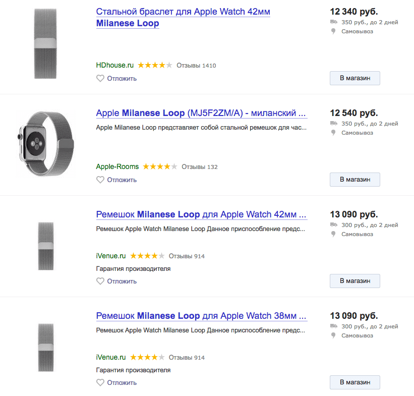The height and width of the screenshot is (396, 414).
Task: Visit the HDhouse.ru shop link
Action: pyautogui.click(x=115, y=65)
